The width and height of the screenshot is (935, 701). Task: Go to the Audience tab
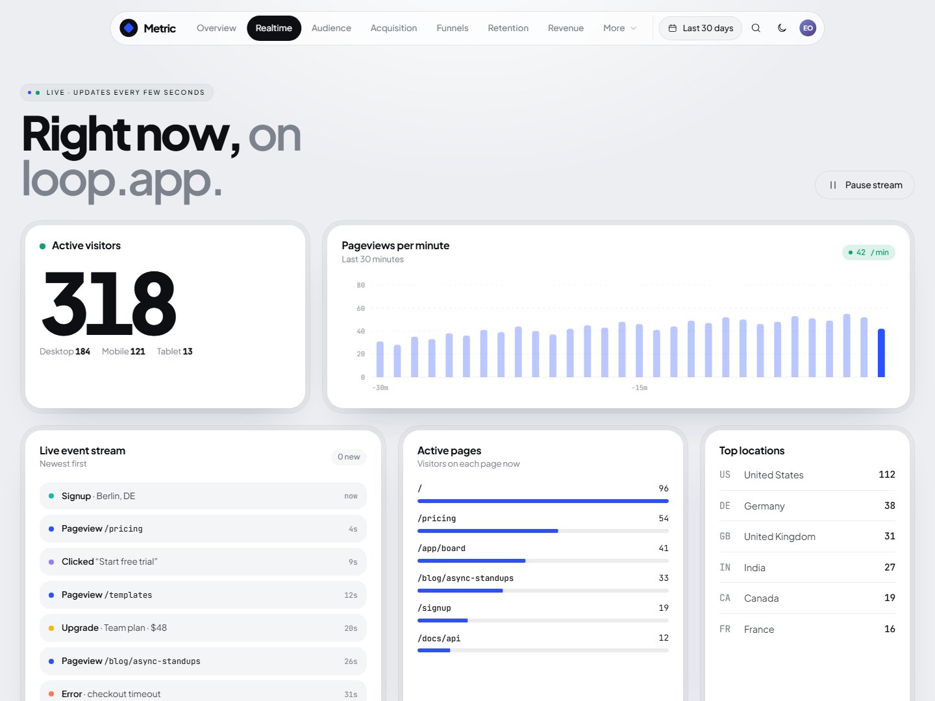click(x=331, y=28)
